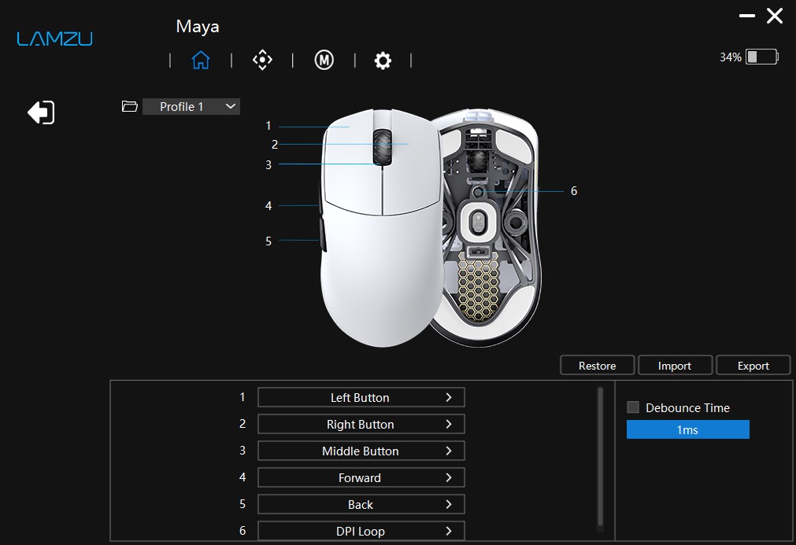Image resolution: width=796 pixels, height=545 pixels.
Task: Expand the Back button assignment
Action: 361,504
